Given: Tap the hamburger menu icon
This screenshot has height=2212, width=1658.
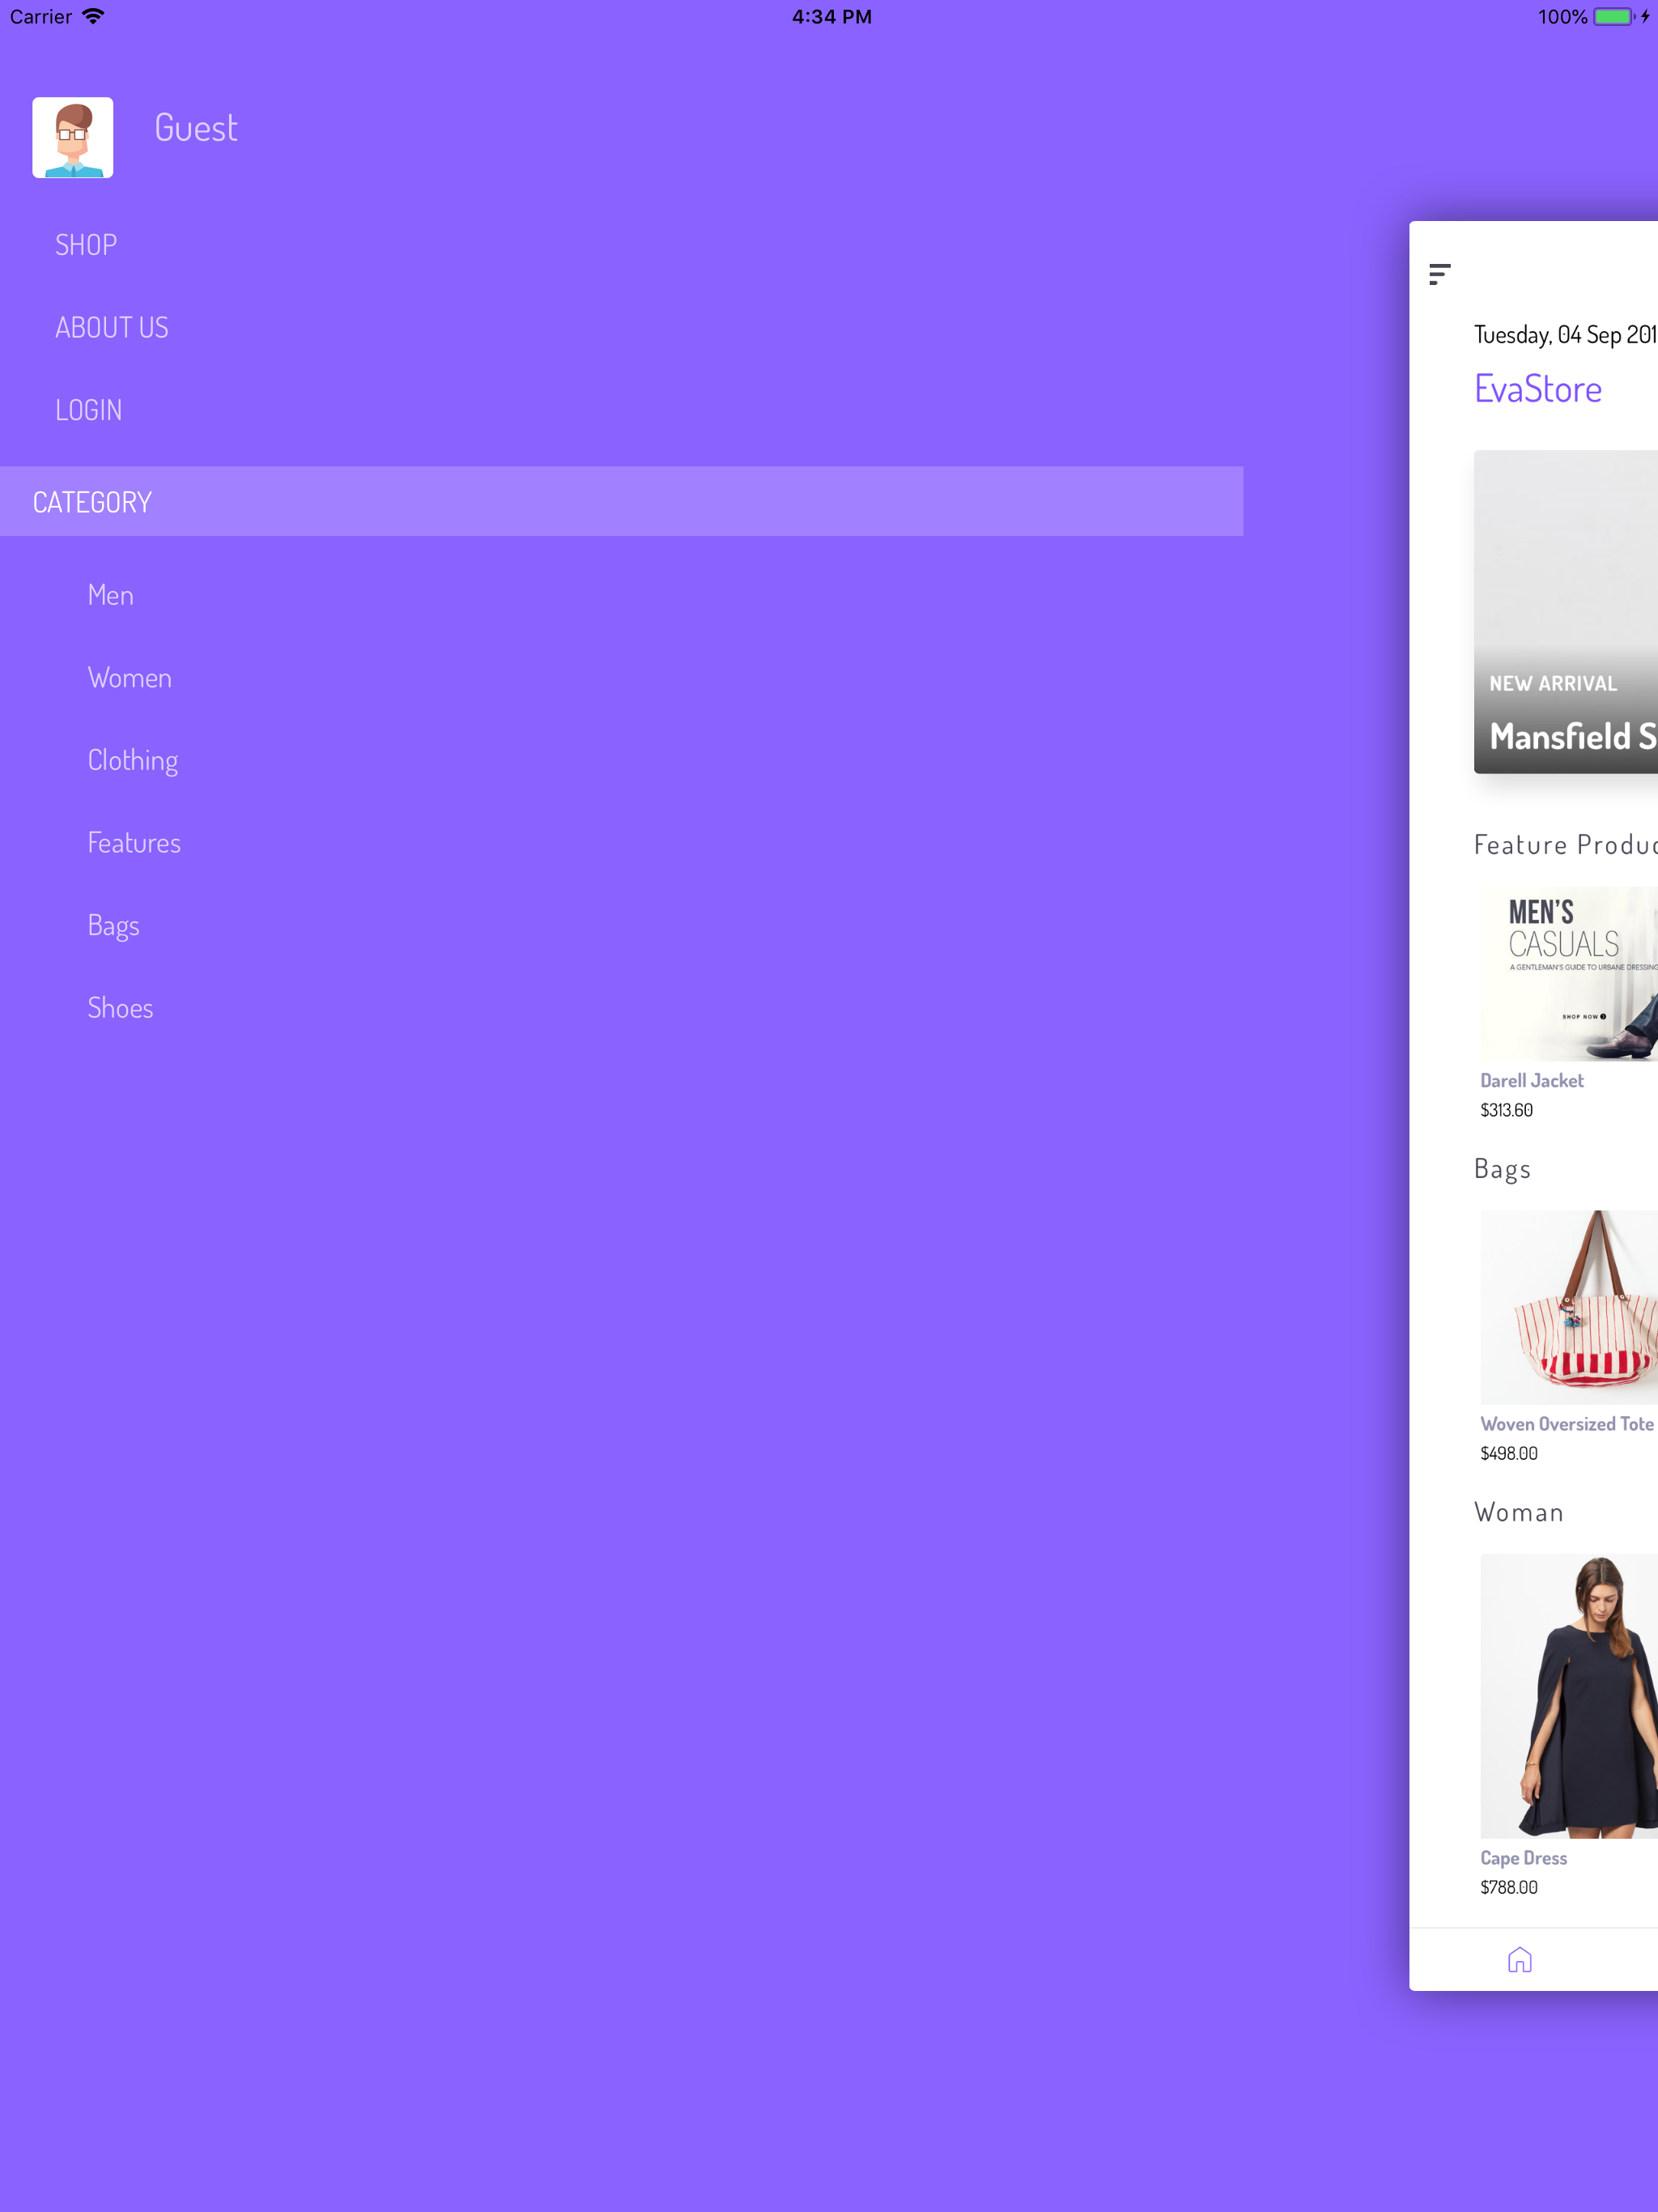Looking at the screenshot, I should point(1439,274).
